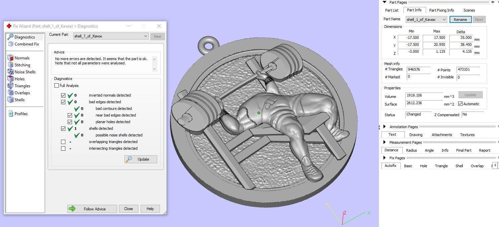Click the grayed-out Update button by Volume
Viewport: 499px width, 227px height.
click(470, 95)
